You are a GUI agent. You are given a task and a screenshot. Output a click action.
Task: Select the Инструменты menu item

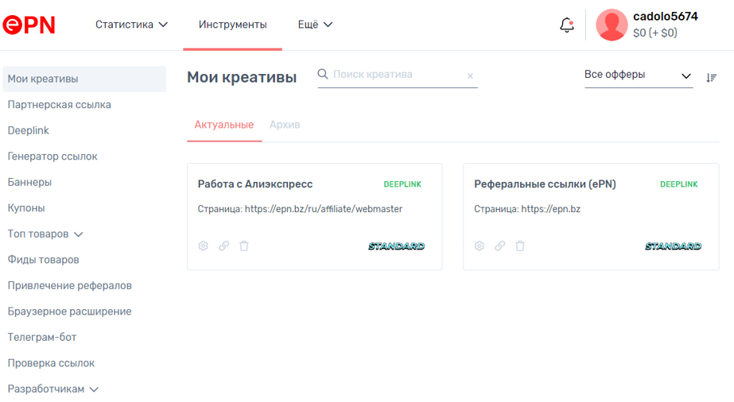click(x=233, y=25)
